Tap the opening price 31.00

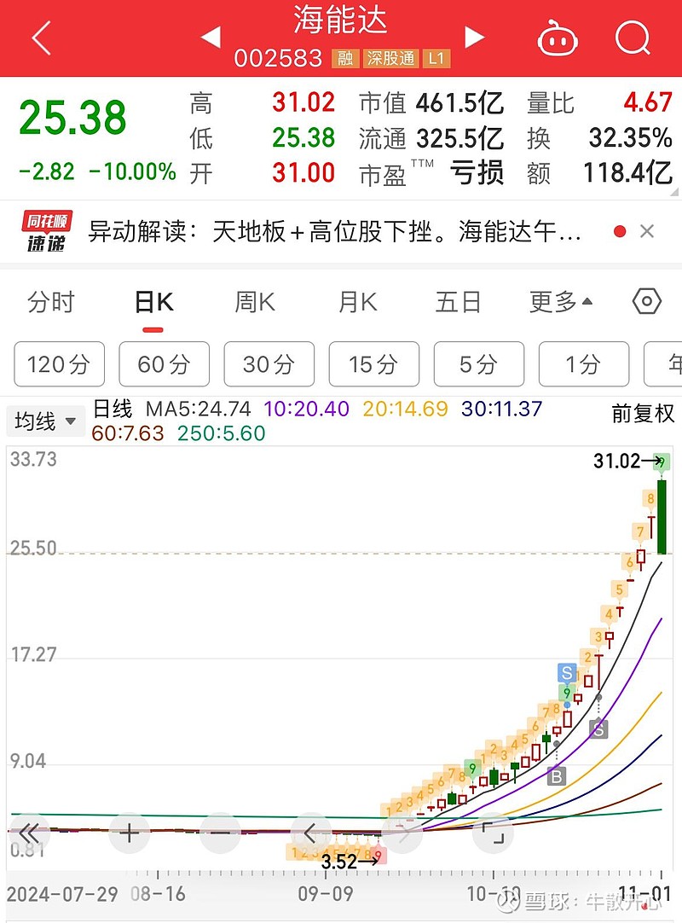[303, 173]
